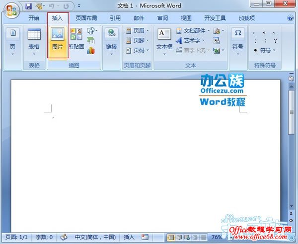The height and width of the screenshot is (244, 298).
Task: Change language 中文(简体，中国)
Action: (x=95, y=237)
